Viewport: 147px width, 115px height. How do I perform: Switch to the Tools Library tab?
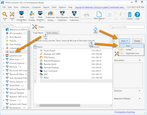52,33
